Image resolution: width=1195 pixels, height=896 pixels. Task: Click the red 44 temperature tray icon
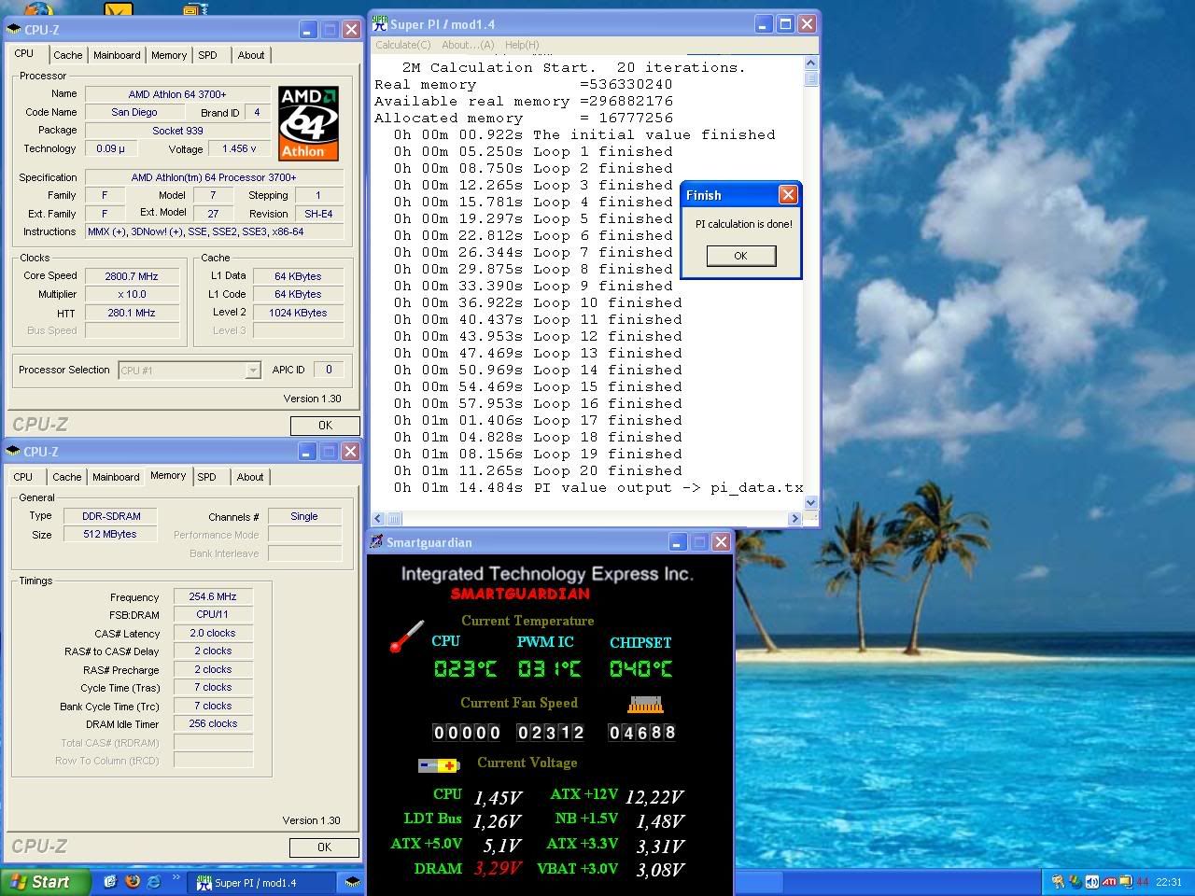(1143, 882)
